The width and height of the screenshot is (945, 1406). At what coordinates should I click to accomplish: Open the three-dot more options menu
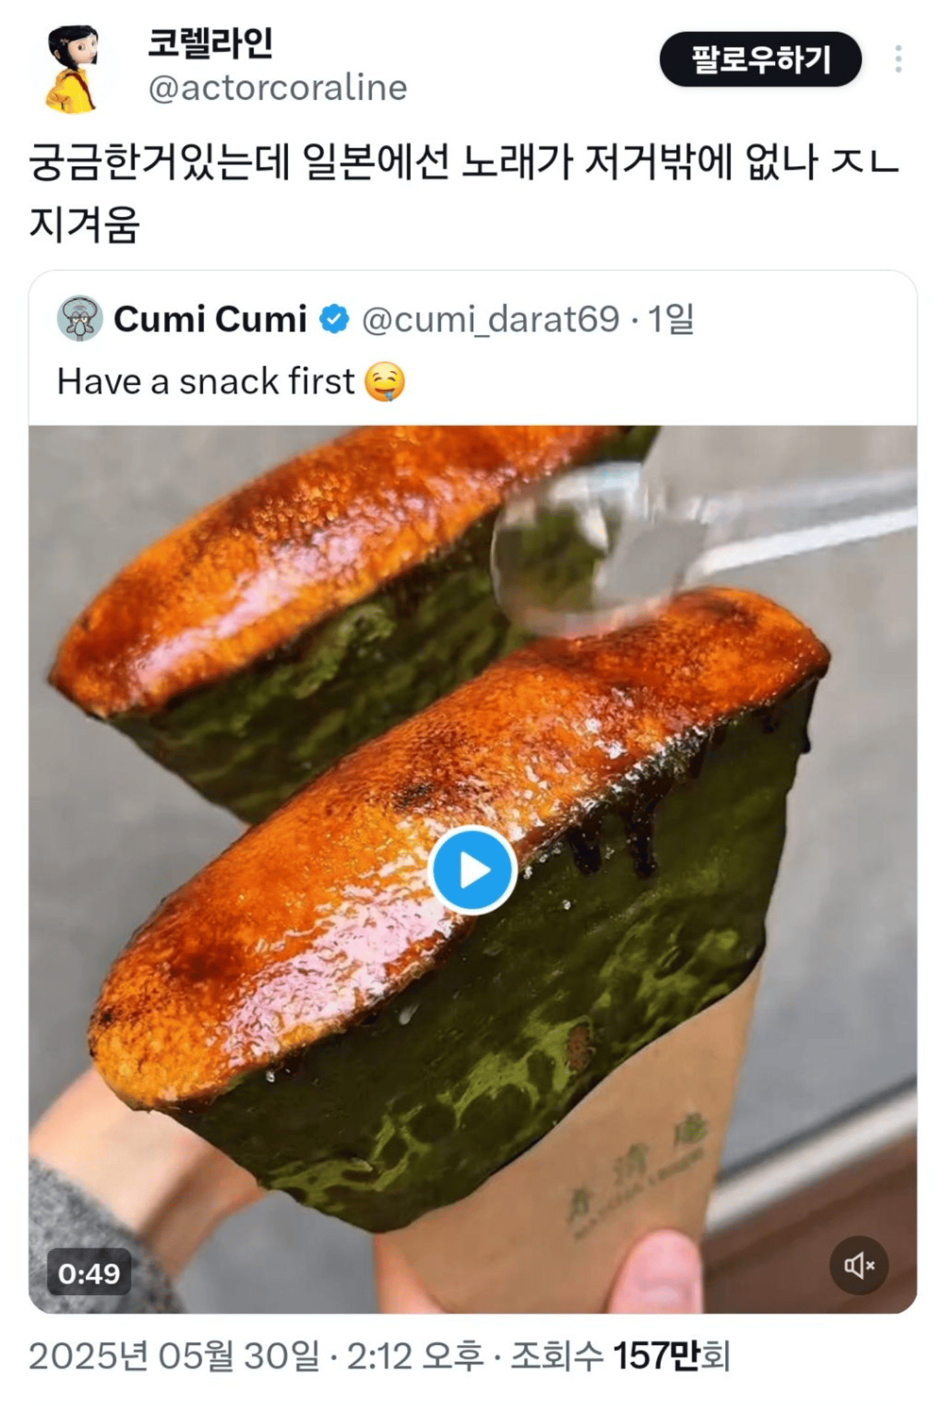pos(898,60)
